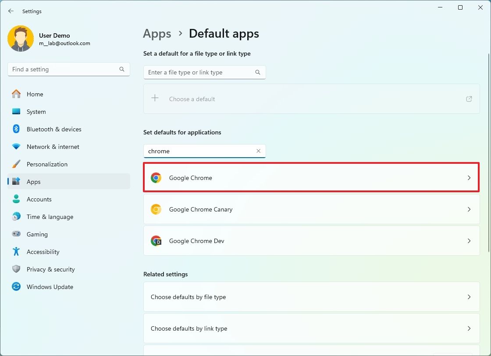
Task: Click the Google Chrome Canary icon
Action: tap(156, 209)
